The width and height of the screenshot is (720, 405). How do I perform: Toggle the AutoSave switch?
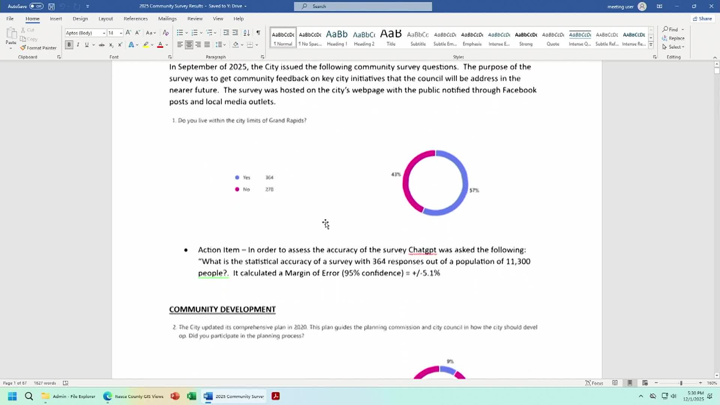point(36,6)
